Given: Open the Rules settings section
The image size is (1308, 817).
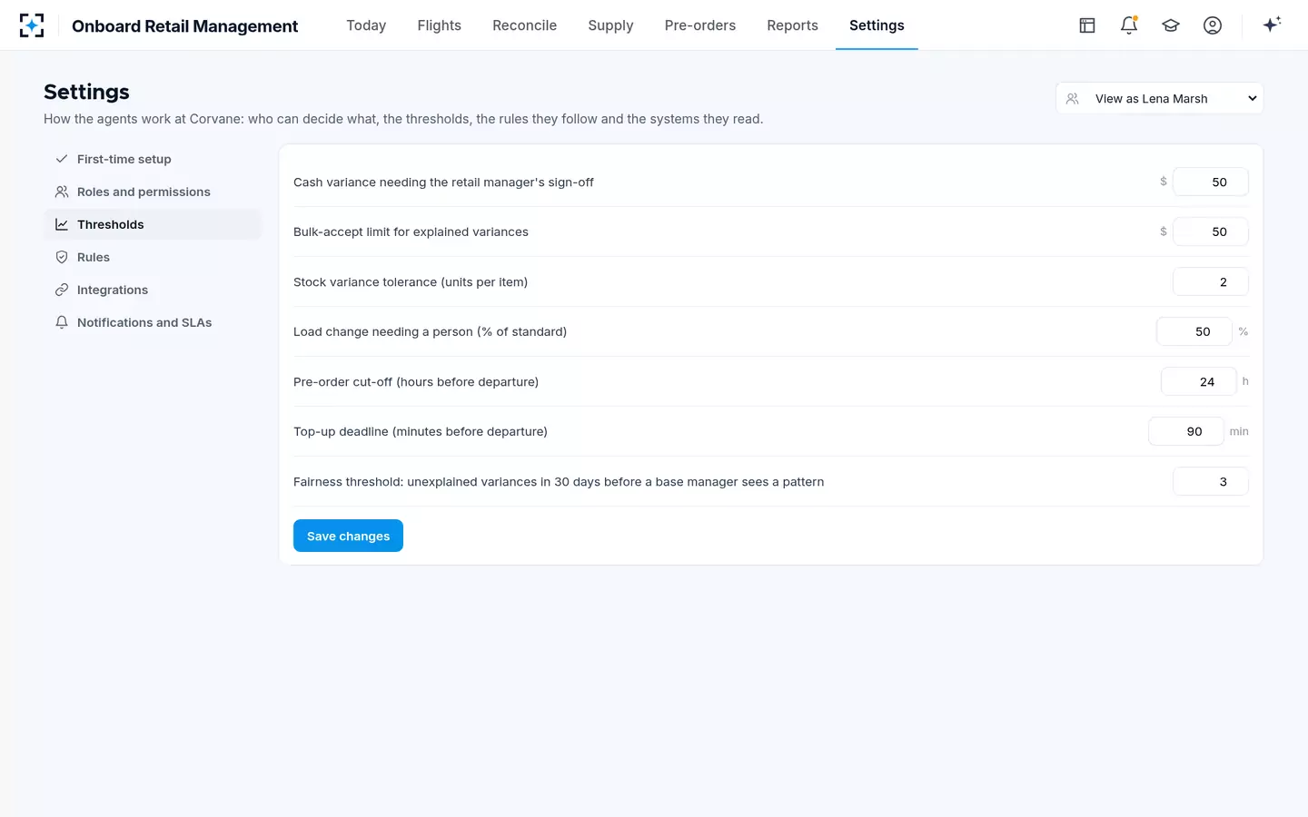Looking at the screenshot, I should [153, 257].
